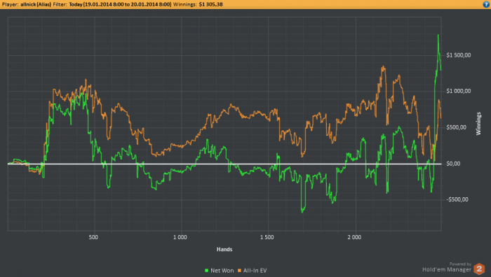The image size is (491, 277).
Task: Click the $0,00 axis label
Action: point(453,164)
